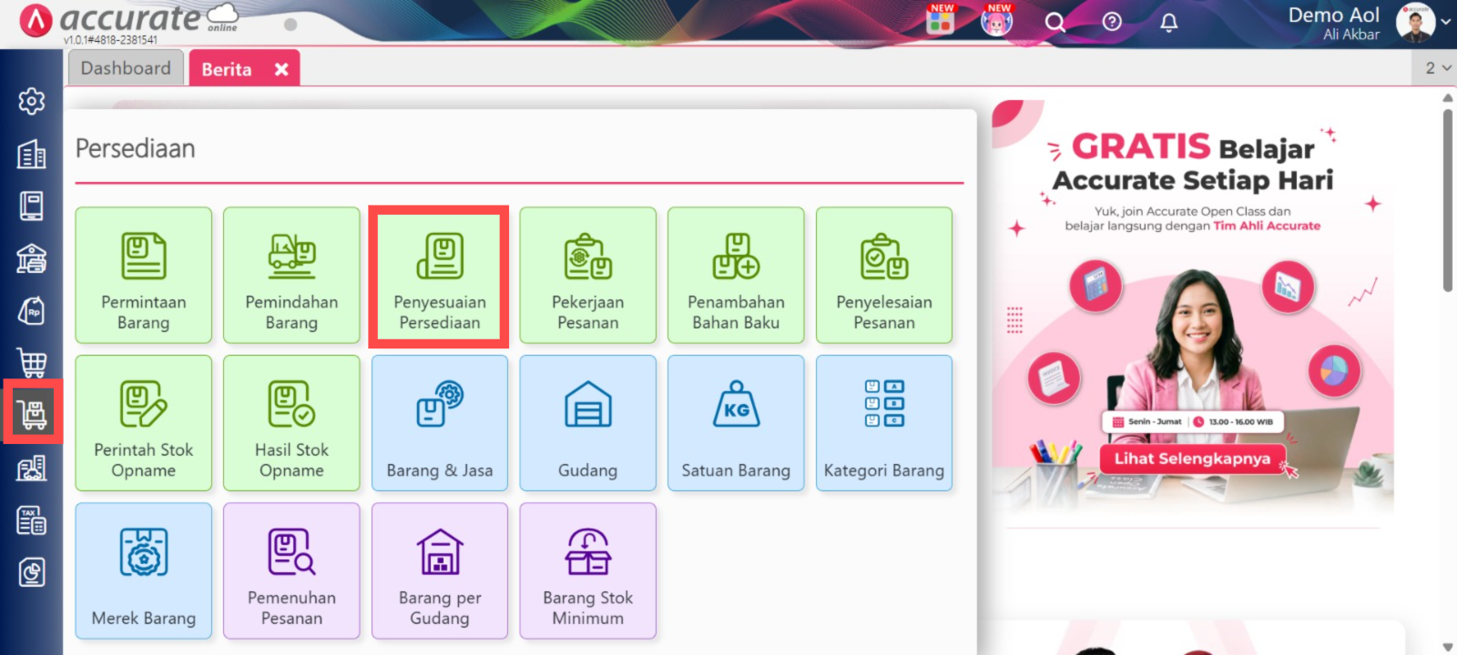Open Pekerjaan Pesanan tile
Screen dimensions: 1457x655
pos(588,275)
